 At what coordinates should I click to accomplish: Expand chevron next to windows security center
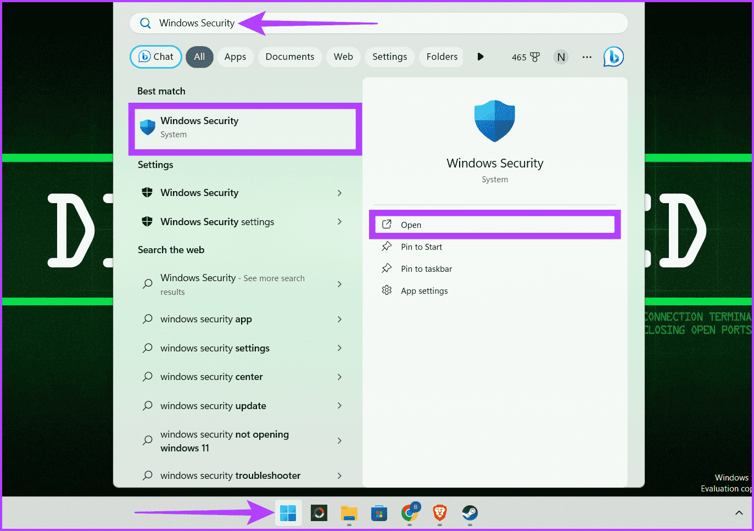click(x=339, y=377)
